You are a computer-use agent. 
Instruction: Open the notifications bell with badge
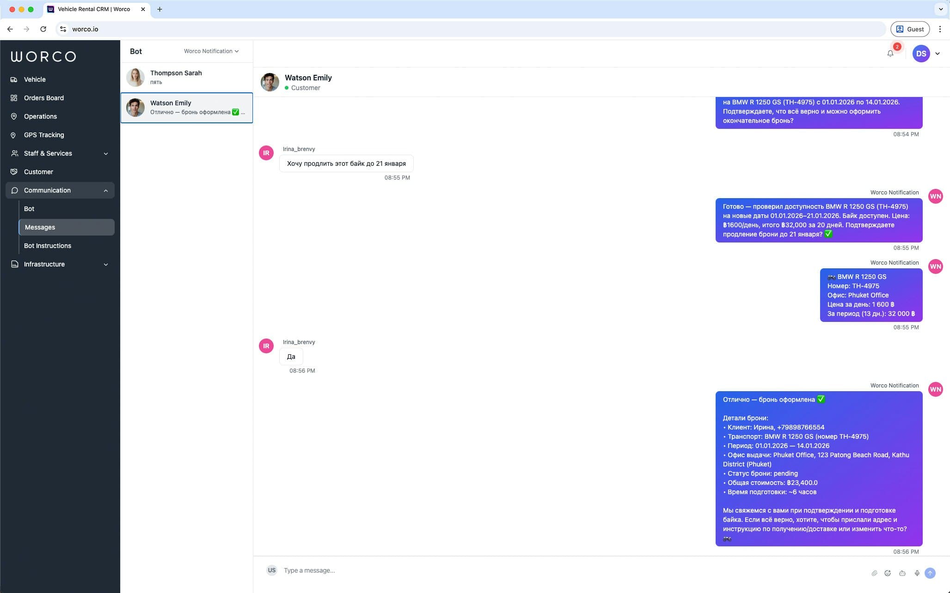point(890,53)
